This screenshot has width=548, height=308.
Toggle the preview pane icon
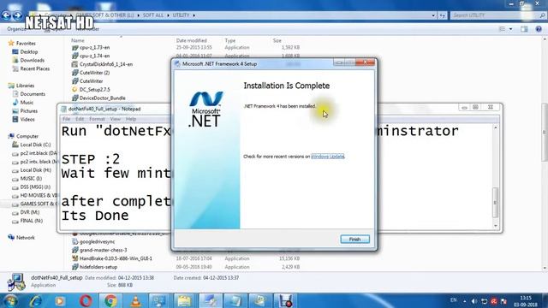point(524,29)
